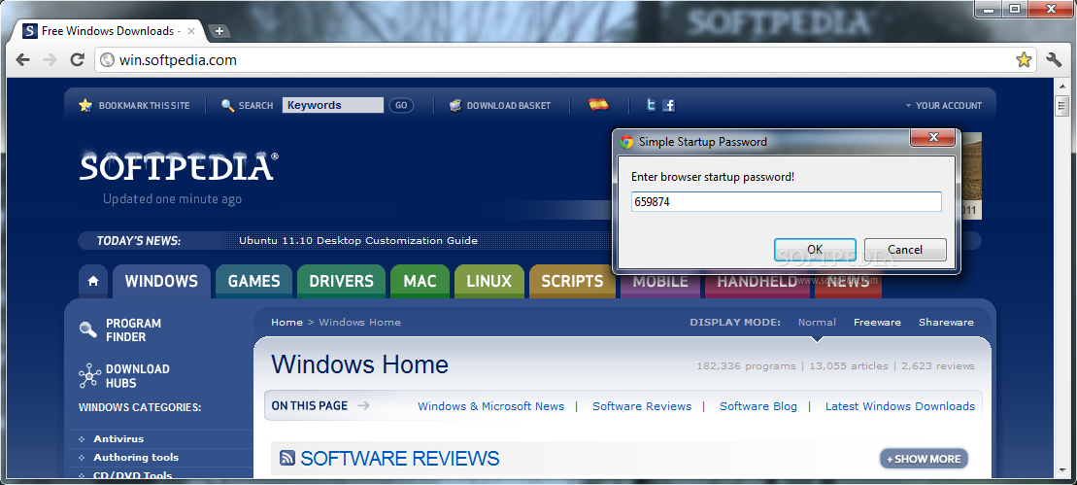Open the Software Blog link

point(758,406)
